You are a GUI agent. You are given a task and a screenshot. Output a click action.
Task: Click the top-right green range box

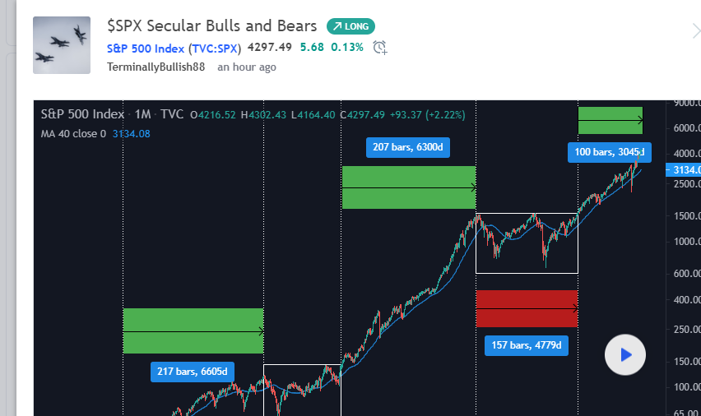[x=610, y=120]
